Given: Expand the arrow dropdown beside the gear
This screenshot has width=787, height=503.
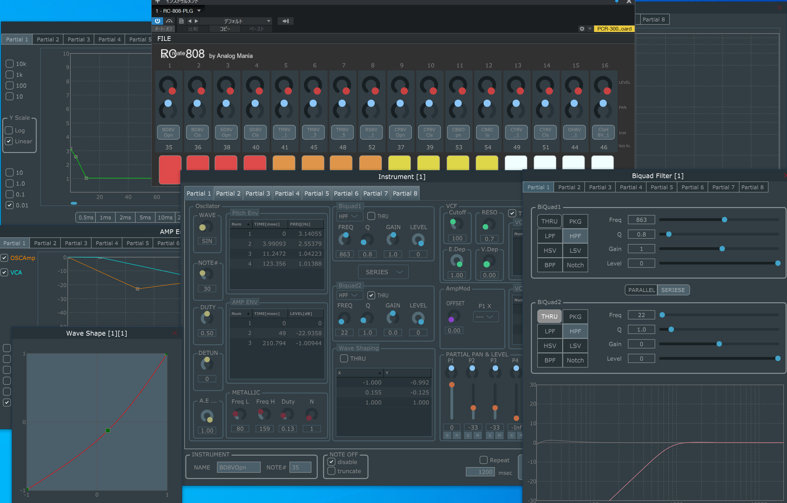Looking at the screenshot, I should [590, 29].
